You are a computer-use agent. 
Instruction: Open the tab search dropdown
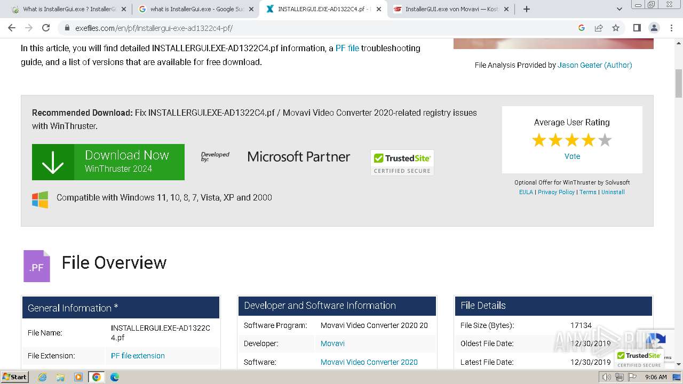click(620, 9)
